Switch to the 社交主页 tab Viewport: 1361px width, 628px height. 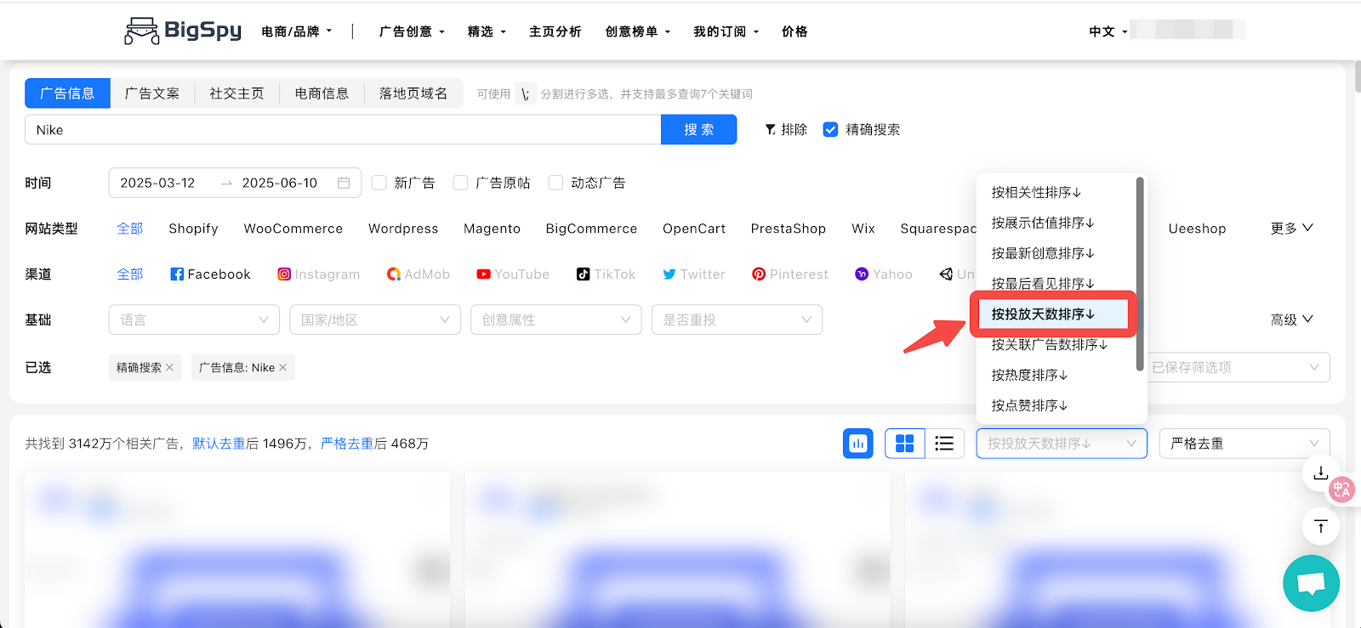coord(236,93)
